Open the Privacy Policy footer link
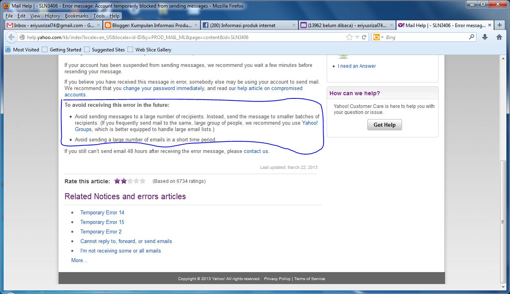The width and height of the screenshot is (510, 294). [277, 279]
